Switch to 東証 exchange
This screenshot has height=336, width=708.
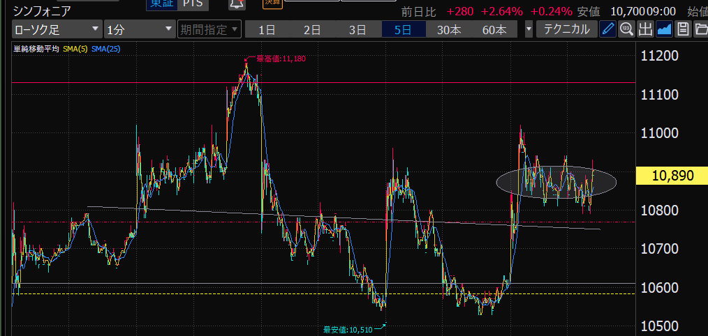pyautogui.click(x=161, y=3)
